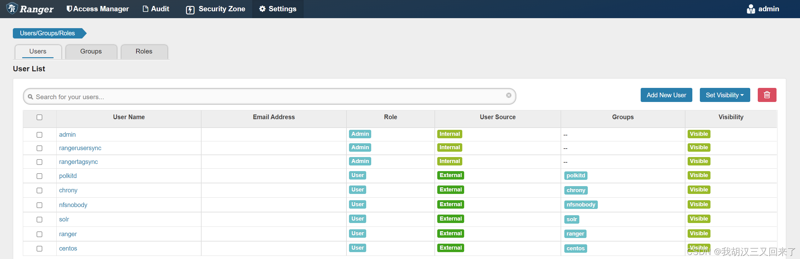Viewport: 800px width, 259px height.
Task: Open the nfsnobody user link
Action: pos(73,205)
